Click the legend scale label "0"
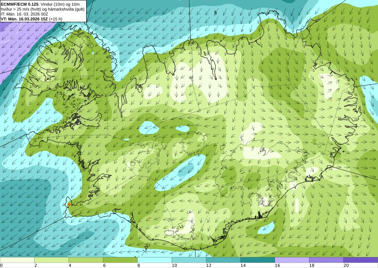 (2, 266)
